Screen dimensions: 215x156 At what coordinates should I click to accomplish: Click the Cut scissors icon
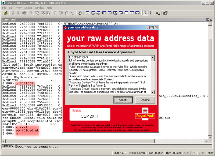(13, 13)
